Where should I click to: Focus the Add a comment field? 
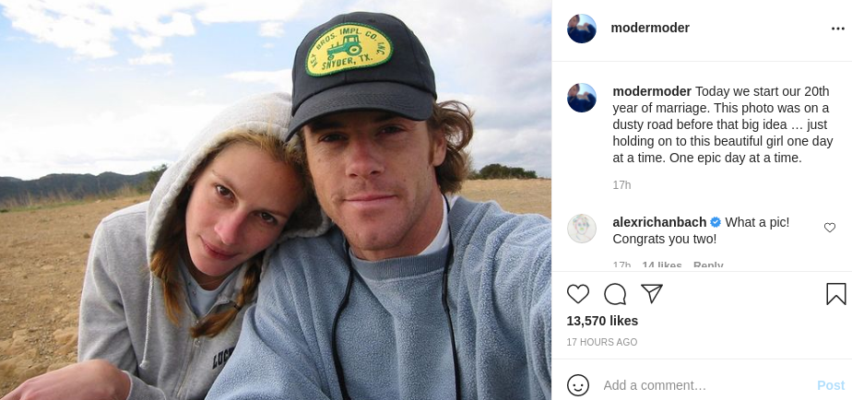tap(706, 385)
